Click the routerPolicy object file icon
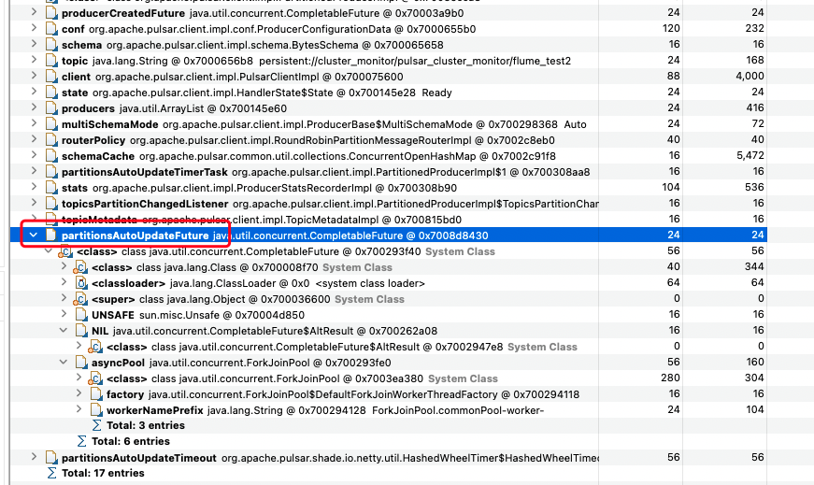814x485 pixels. 50,140
